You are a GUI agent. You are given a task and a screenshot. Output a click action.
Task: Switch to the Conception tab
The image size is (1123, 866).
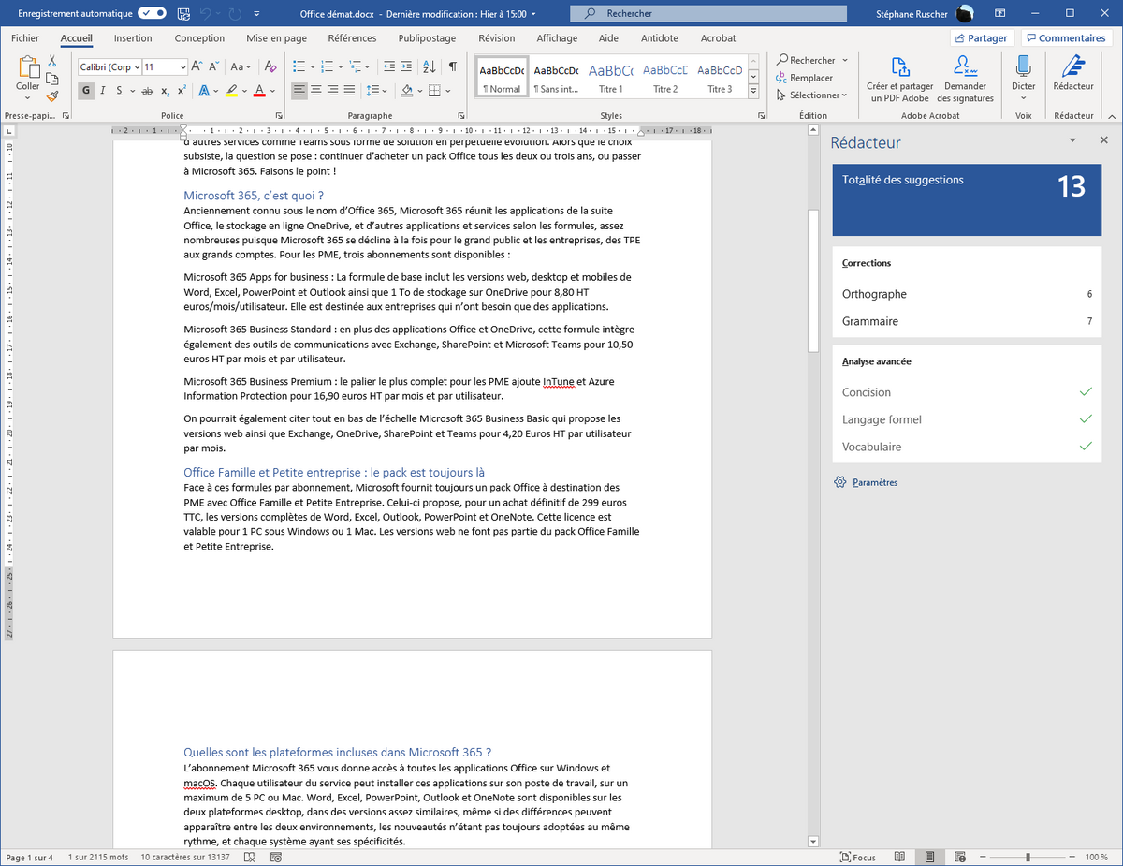click(x=199, y=38)
